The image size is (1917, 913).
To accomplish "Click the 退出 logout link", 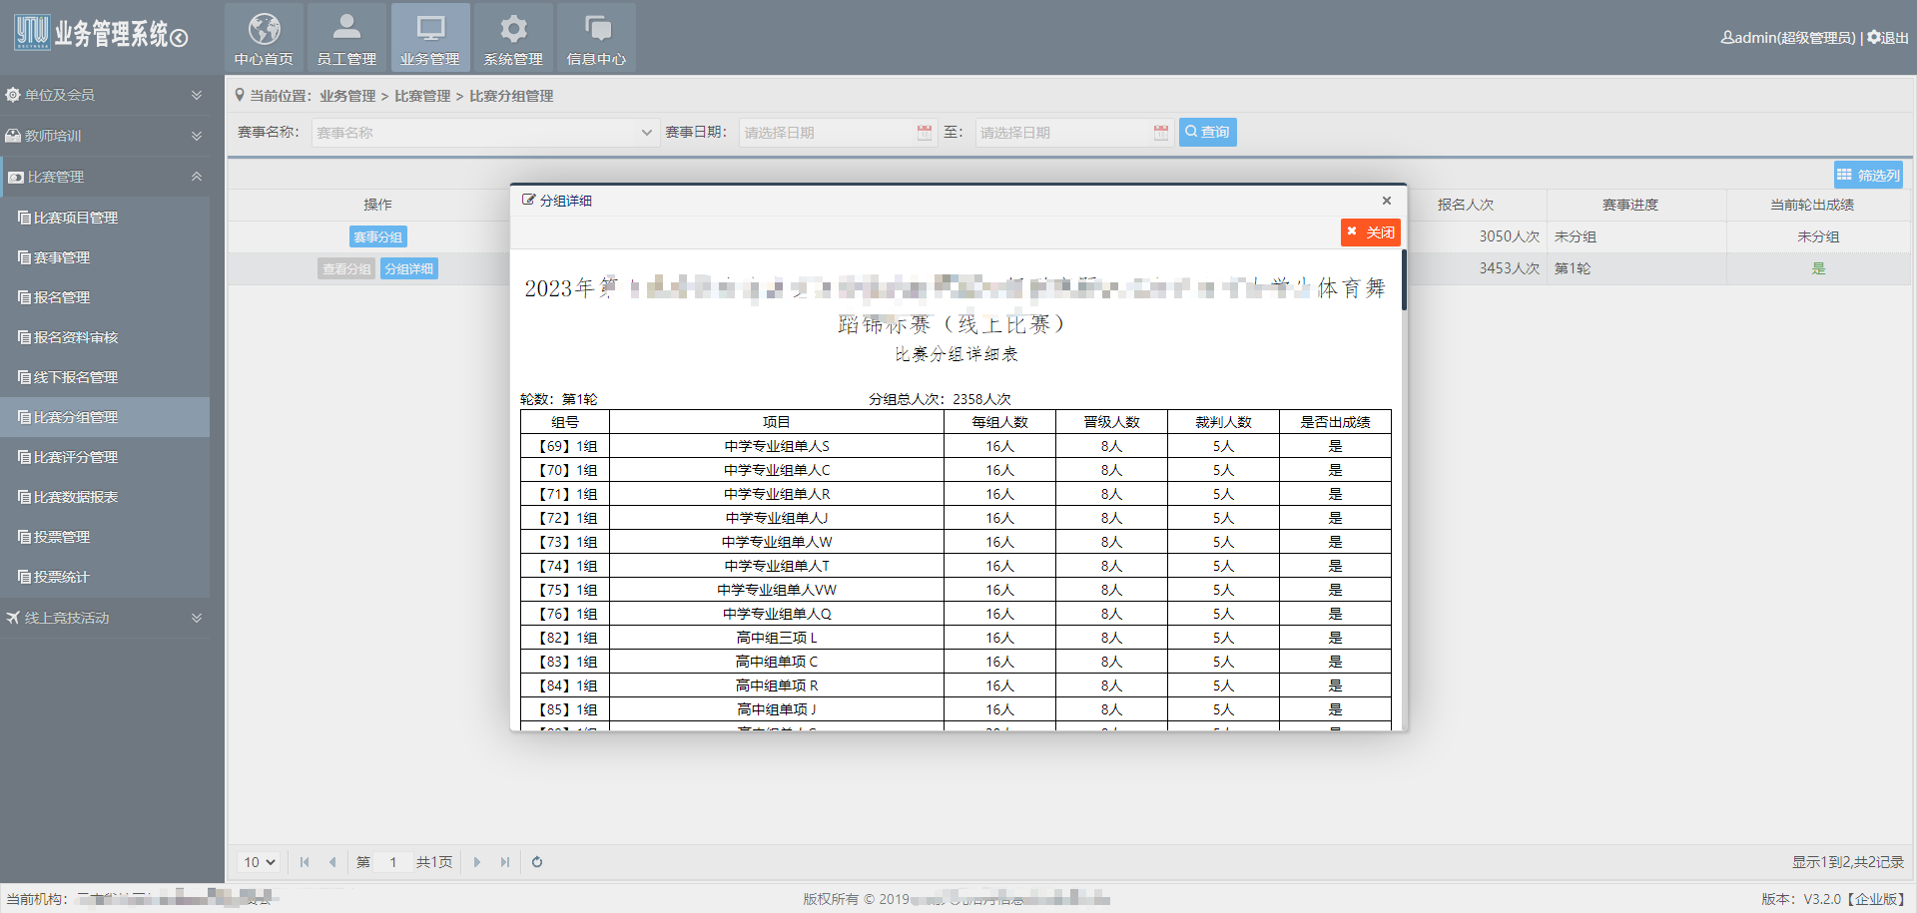I will click(x=1888, y=37).
